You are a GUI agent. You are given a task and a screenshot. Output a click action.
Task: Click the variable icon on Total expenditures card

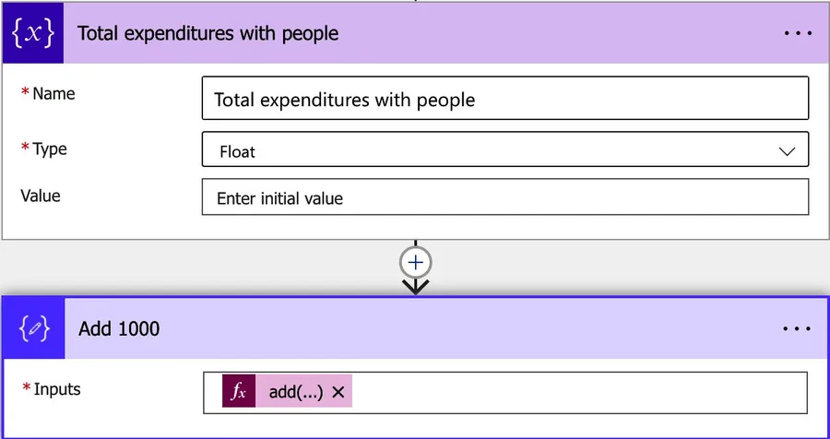(32, 33)
